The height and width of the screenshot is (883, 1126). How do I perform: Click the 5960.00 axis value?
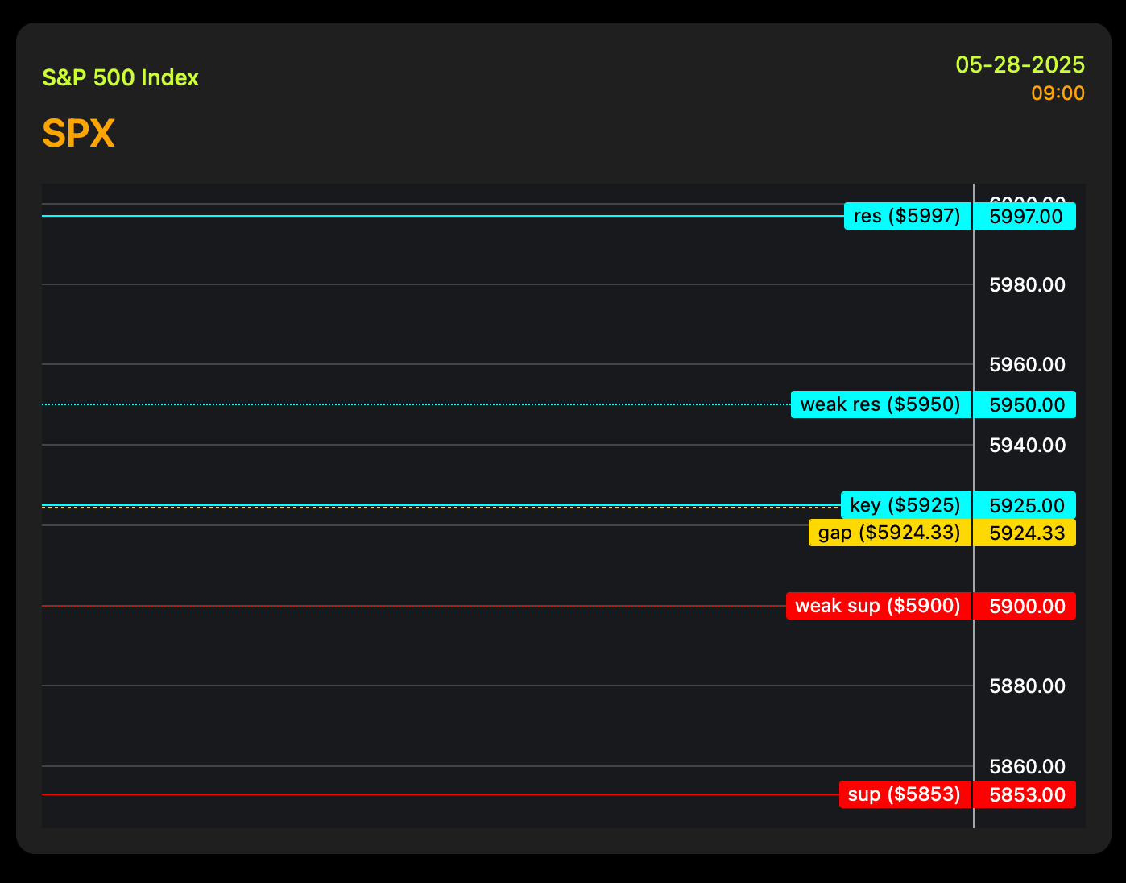pos(1027,365)
